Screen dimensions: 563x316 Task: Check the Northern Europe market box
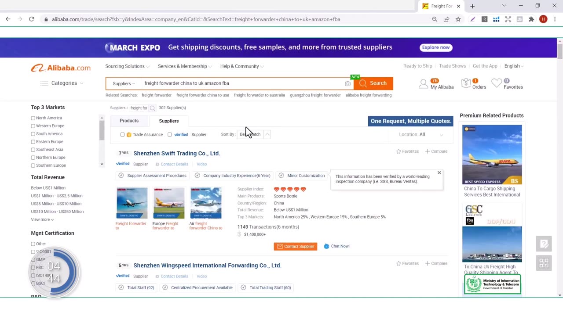pos(33,158)
